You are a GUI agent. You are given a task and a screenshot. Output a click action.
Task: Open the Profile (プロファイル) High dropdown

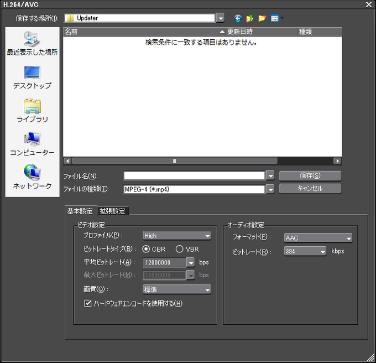[177, 236]
